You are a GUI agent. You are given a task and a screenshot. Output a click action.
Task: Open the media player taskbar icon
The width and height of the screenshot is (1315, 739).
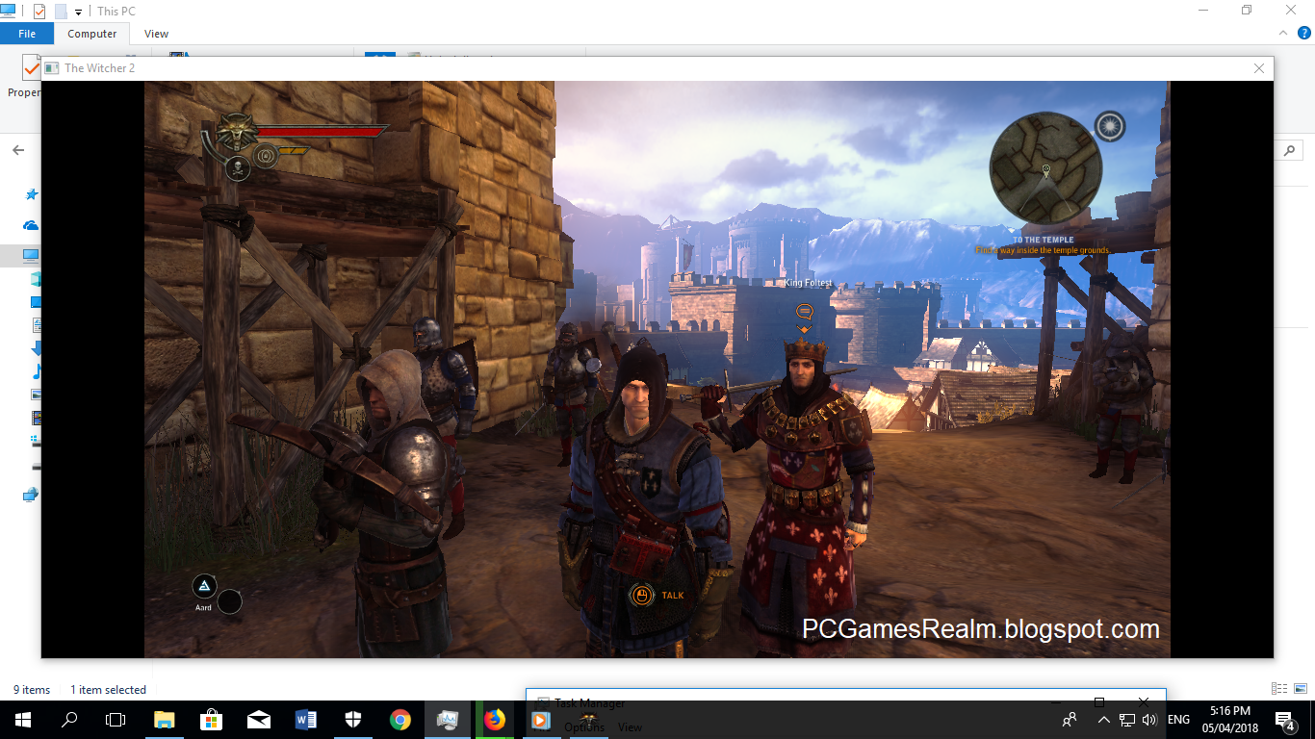541,720
